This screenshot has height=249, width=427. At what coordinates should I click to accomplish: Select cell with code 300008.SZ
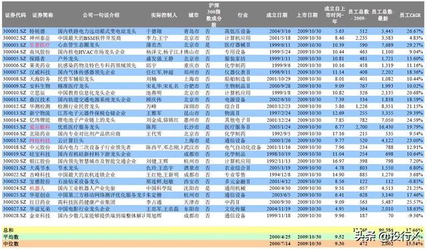coord(15,79)
